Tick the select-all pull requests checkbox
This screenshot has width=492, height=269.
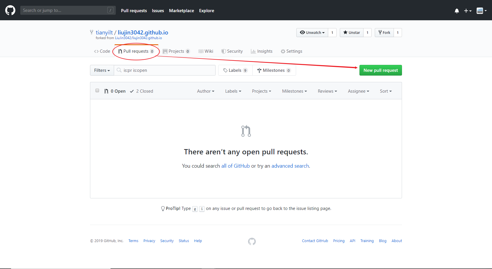97,91
